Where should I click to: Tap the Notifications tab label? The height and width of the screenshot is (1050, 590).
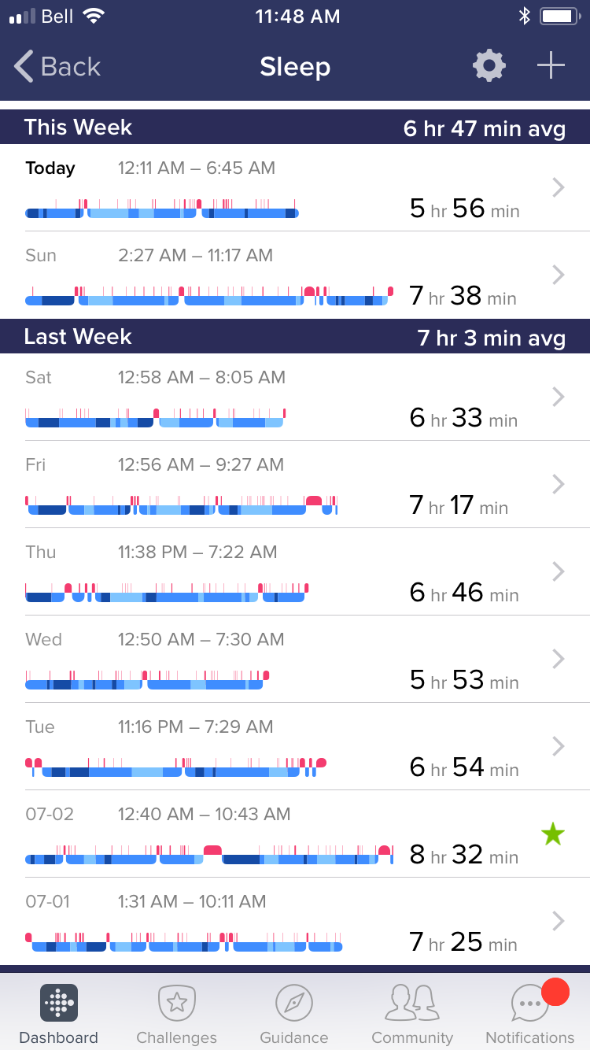pyautogui.click(x=529, y=1037)
